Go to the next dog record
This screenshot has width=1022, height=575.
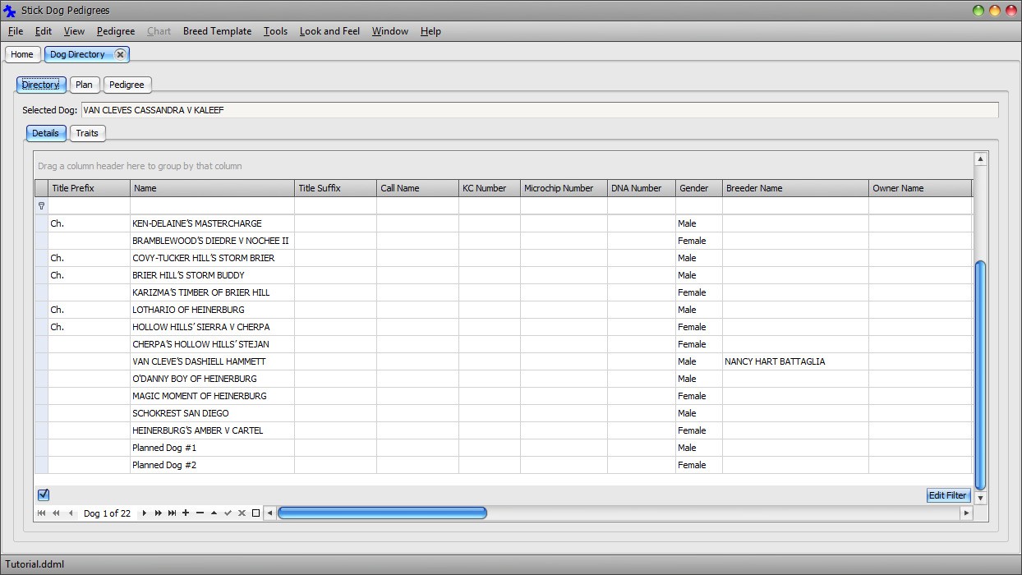point(144,513)
